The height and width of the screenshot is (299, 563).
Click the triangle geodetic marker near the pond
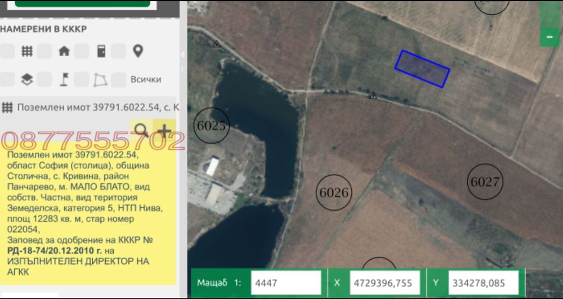(x=217, y=44)
